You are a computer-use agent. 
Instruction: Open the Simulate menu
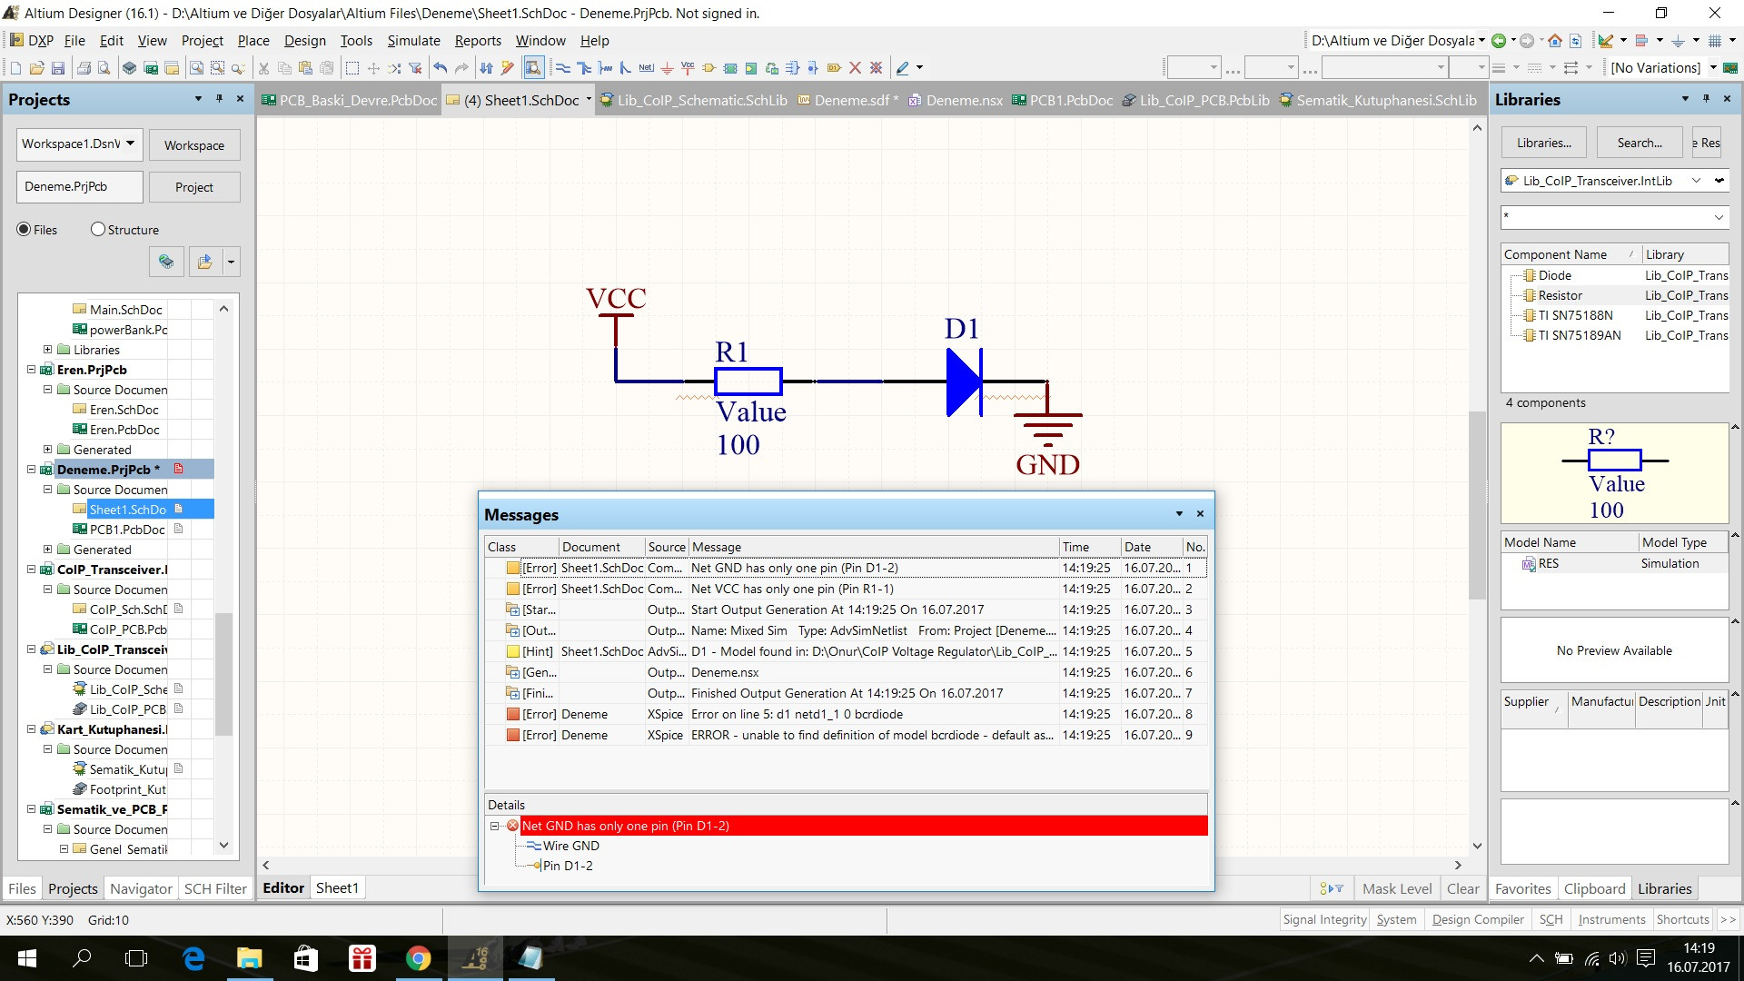coord(413,41)
